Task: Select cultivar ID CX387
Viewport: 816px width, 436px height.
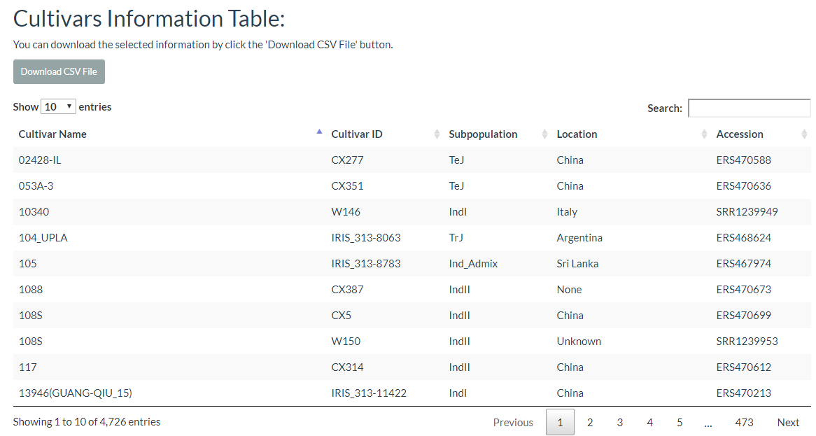Action: tap(347, 290)
